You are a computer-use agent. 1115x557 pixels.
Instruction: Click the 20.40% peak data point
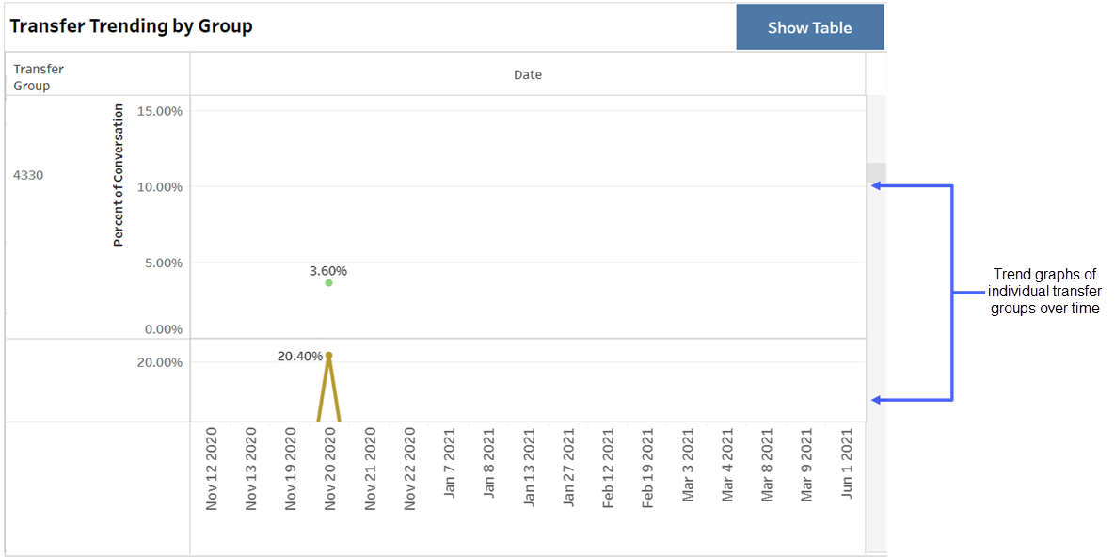point(328,356)
